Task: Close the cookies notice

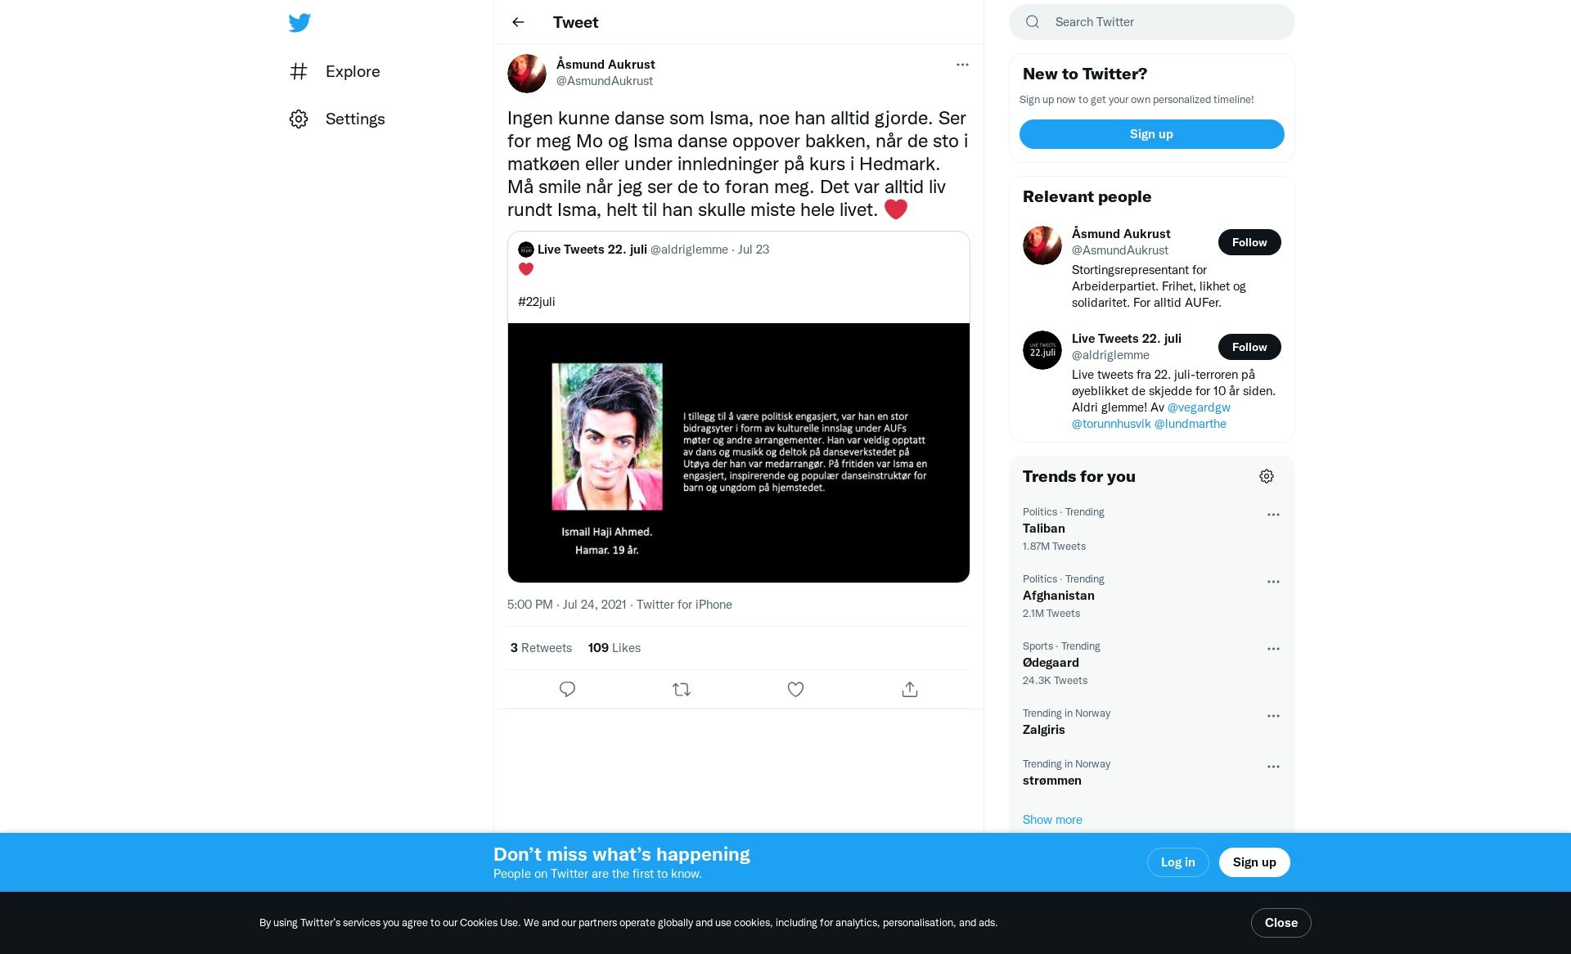Action: [x=1281, y=923]
